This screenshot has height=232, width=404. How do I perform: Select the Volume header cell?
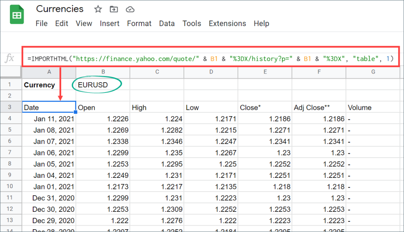[x=373, y=108]
